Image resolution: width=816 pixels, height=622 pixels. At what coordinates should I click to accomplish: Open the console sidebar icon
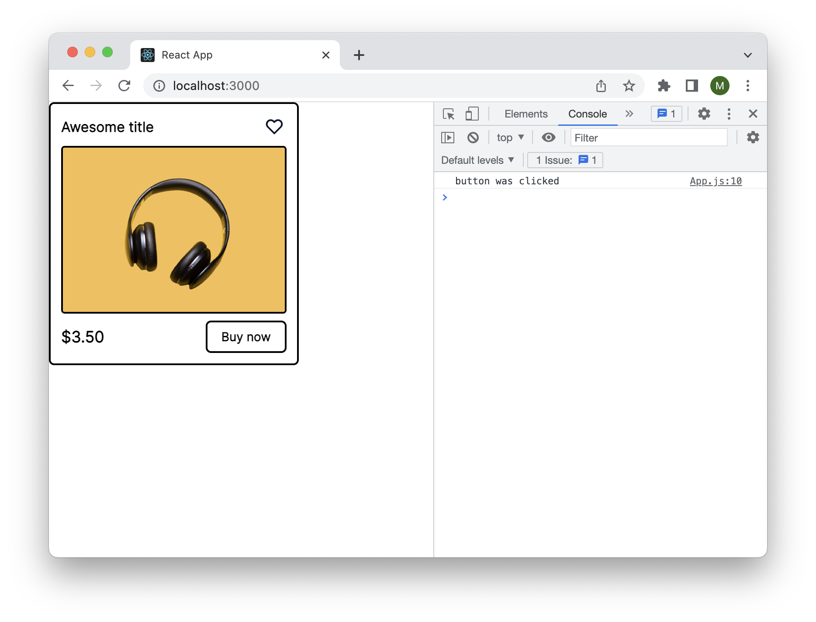tap(448, 137)
